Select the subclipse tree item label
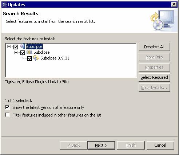This screenshot has height=155, width=179. [x=35, y=46]
